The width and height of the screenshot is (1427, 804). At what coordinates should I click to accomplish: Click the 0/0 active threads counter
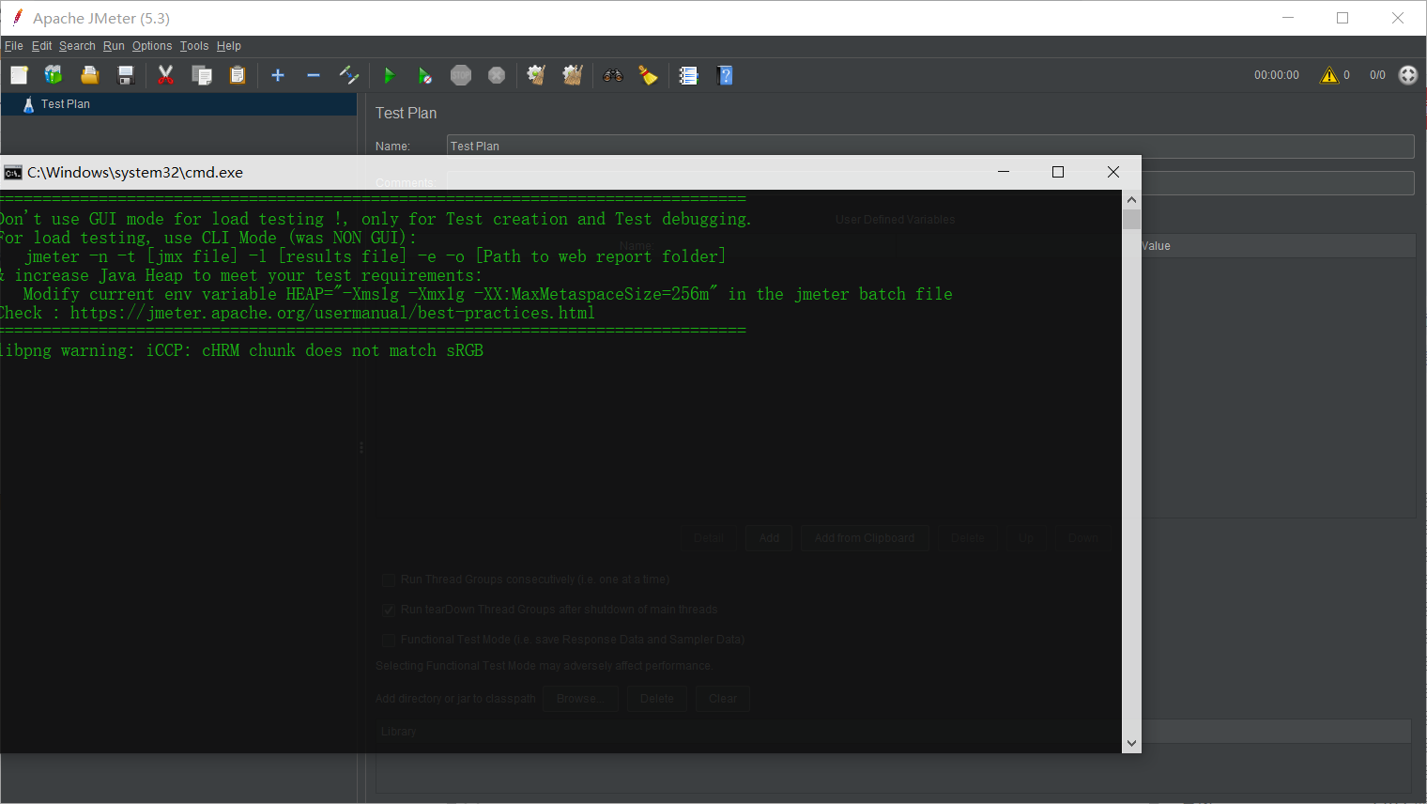pyautogui.click(x=1377, y=75)
